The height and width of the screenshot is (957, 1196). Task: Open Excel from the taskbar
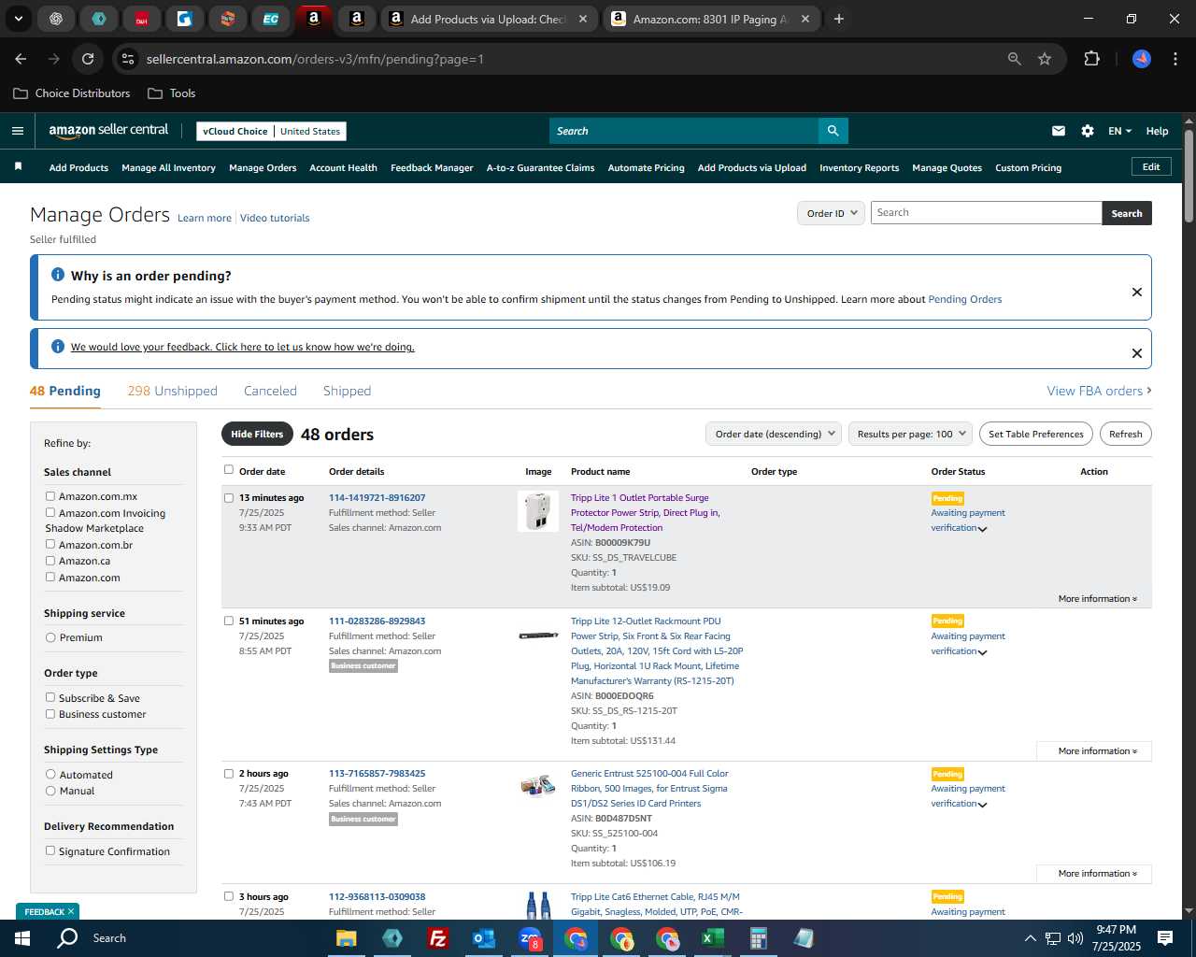click(712, 938)
